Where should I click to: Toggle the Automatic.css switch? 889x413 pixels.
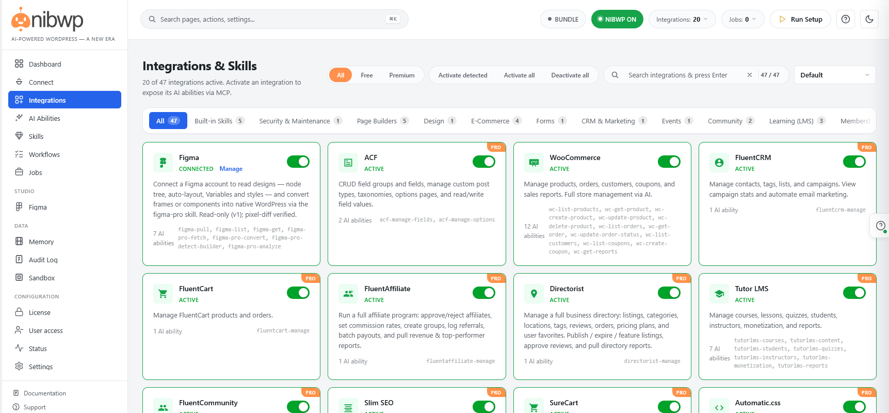[x=854, y=407]
